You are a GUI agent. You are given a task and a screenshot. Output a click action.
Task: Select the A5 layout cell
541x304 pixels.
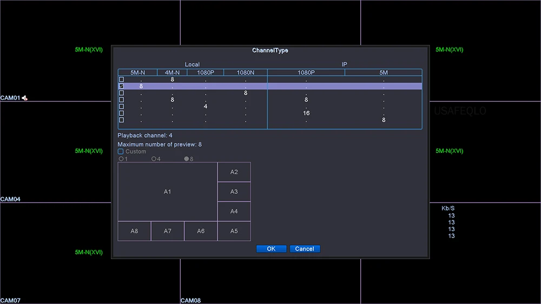(234, 231)
